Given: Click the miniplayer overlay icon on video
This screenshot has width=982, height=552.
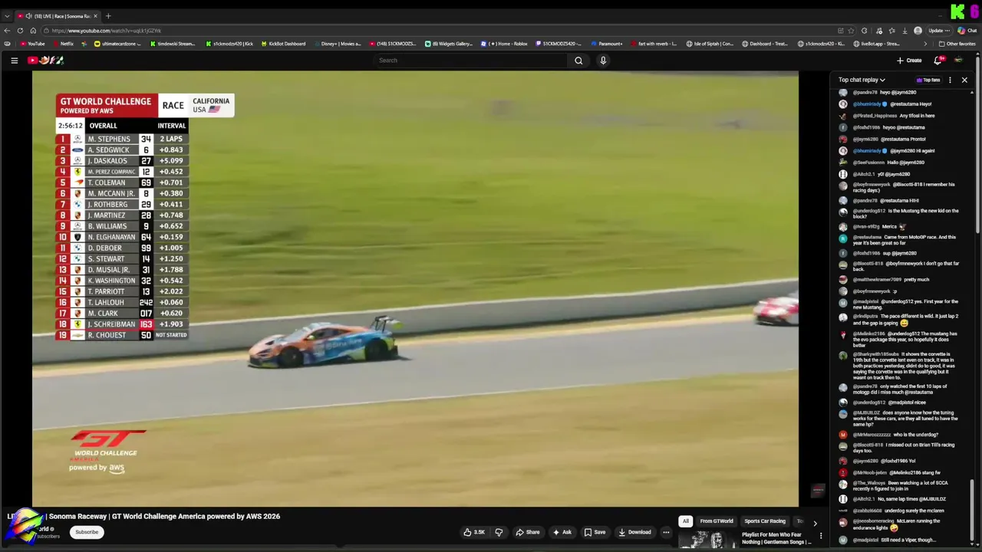Looking at the screenshot, I should pyautogui.click(x=818, y=490).
